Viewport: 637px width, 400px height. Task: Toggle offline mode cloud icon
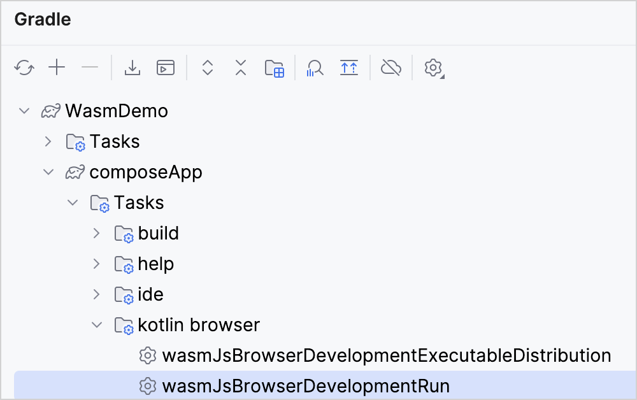391,68
